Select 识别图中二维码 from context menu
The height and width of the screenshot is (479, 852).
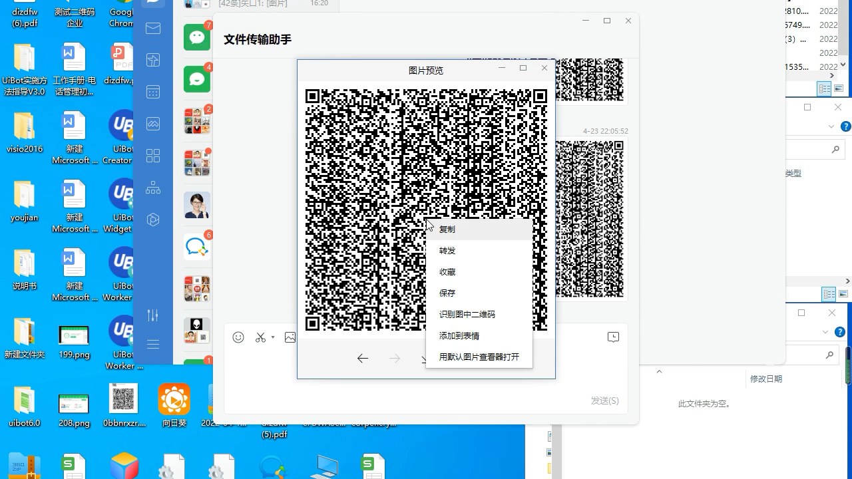[479, 314]
